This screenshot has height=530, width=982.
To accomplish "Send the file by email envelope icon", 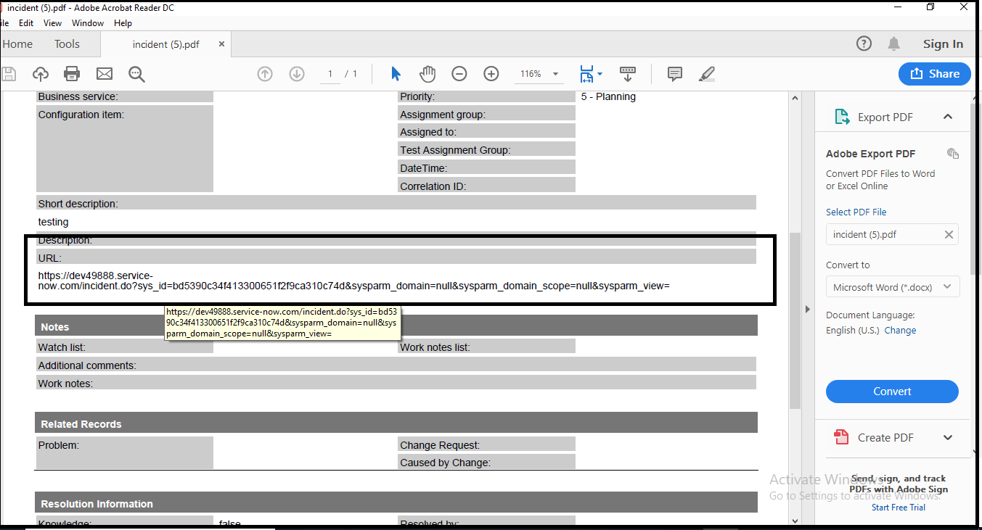I will [x=105, y=74].
